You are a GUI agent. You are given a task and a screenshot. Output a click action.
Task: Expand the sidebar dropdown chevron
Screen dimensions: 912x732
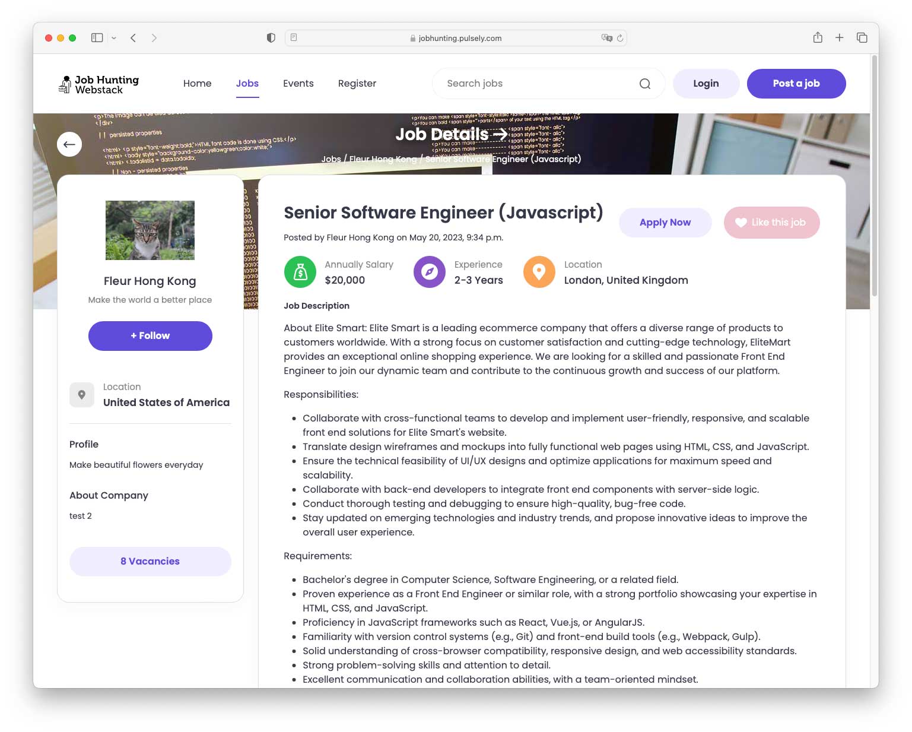pyautogui.click(x=114, y=38)
